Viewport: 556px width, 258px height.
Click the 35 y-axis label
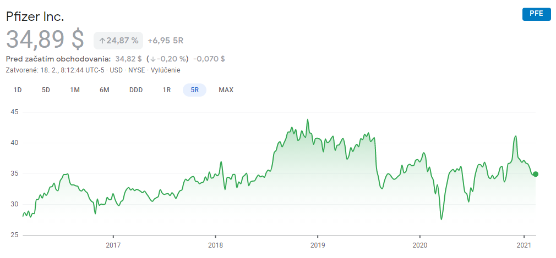tap(15, 173)
